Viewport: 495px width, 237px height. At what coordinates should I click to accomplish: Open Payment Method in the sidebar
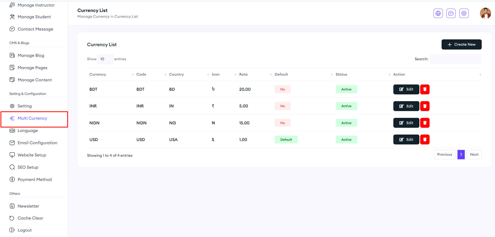34,179
